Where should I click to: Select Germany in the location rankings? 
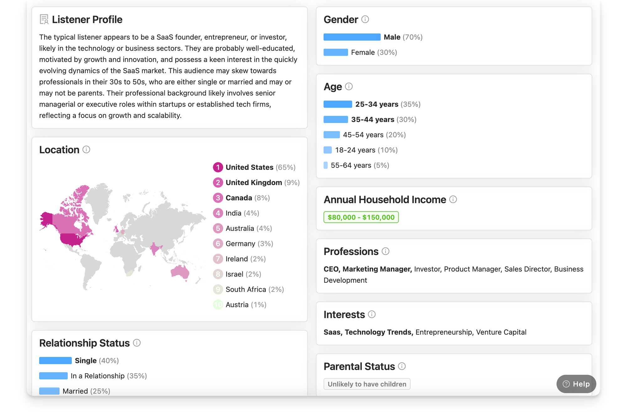240,243
